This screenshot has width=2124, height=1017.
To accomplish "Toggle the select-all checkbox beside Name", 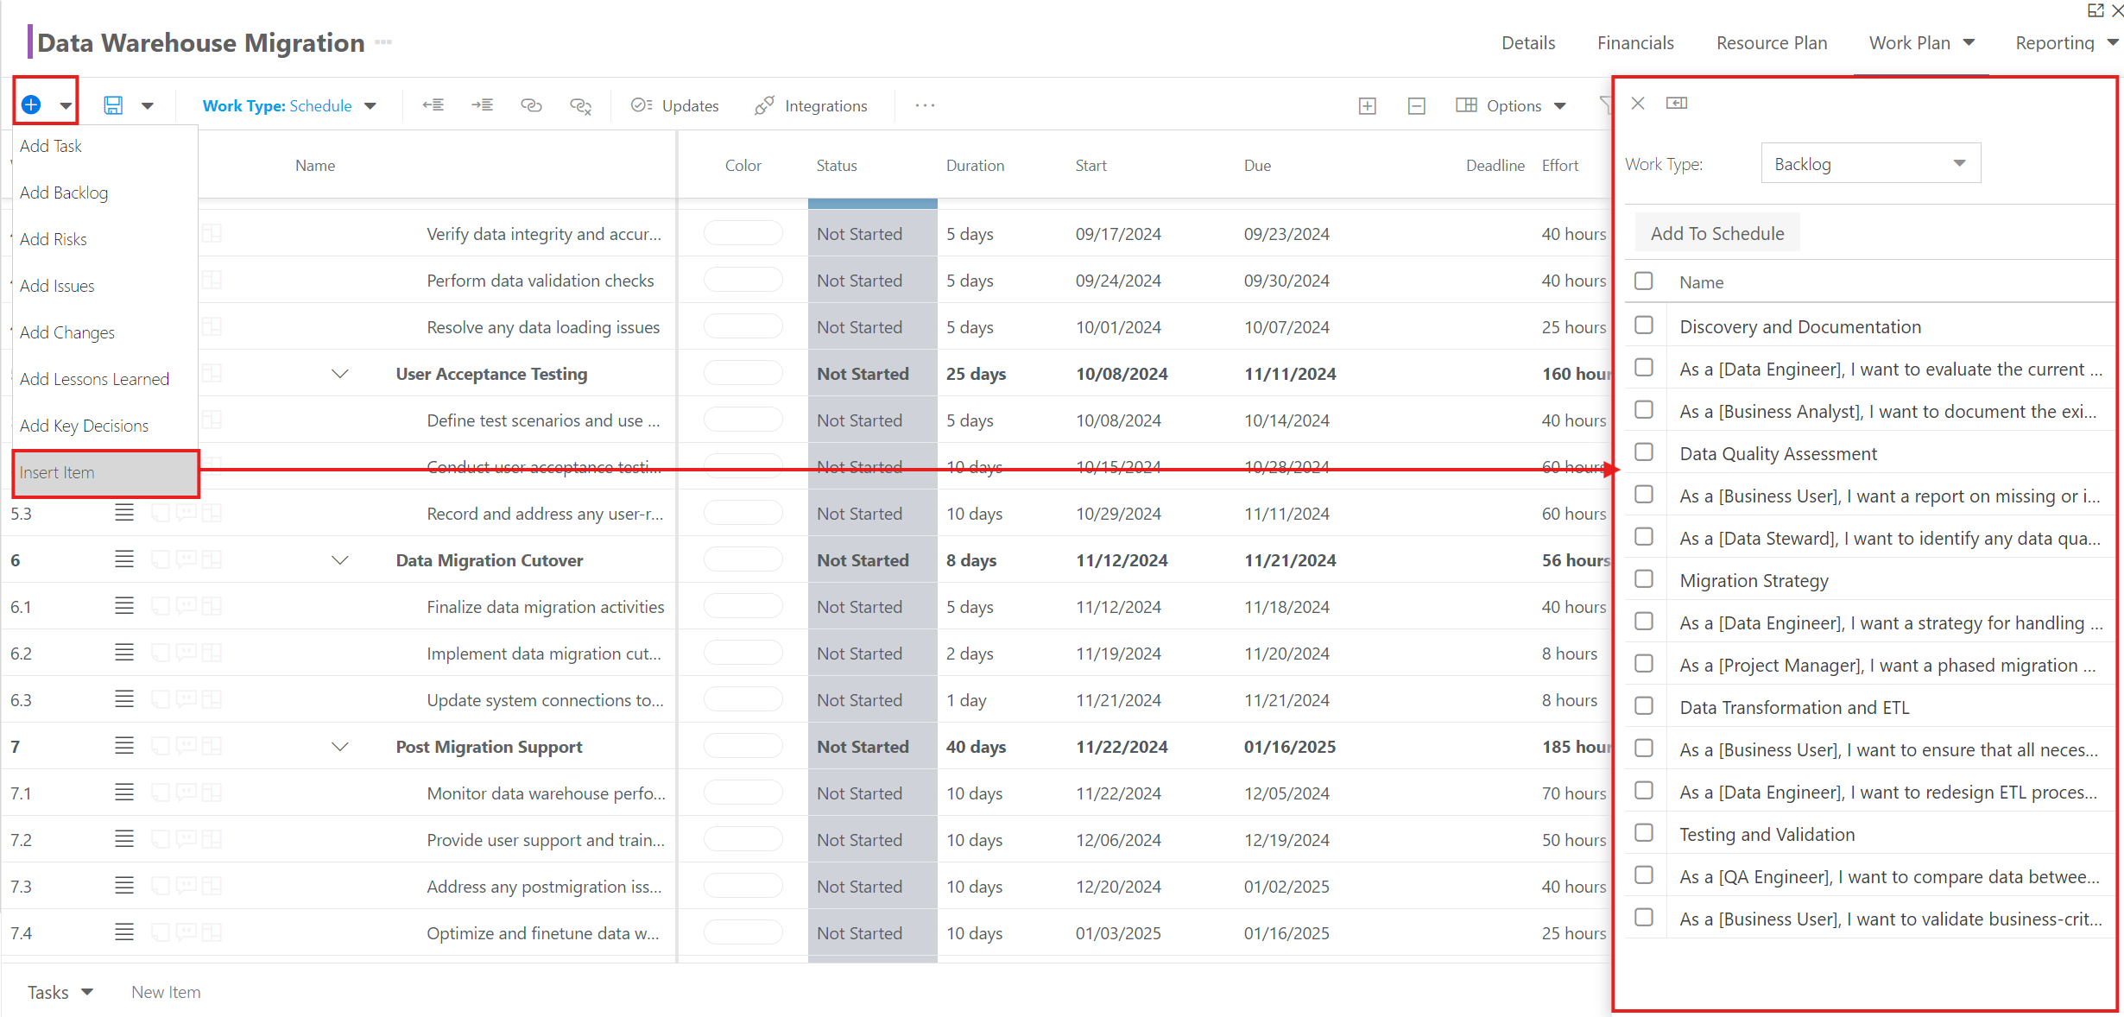I will 1644,281.
